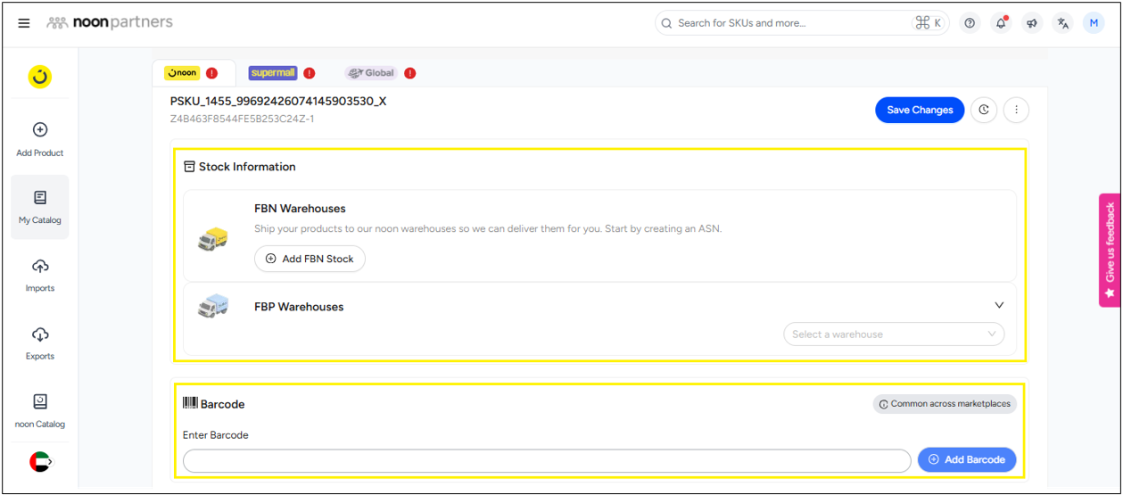Open the hamburger navigation menu

[x=24, y=23]
